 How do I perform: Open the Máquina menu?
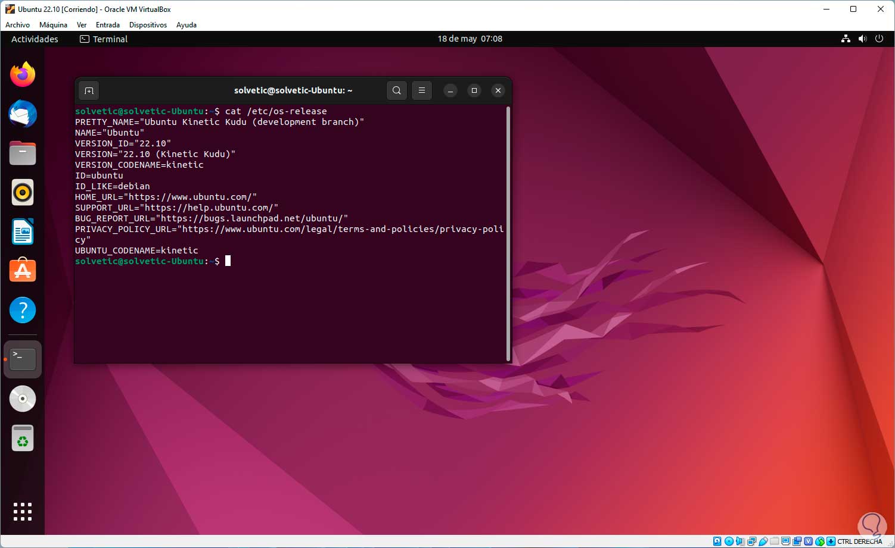pos(53,25)
